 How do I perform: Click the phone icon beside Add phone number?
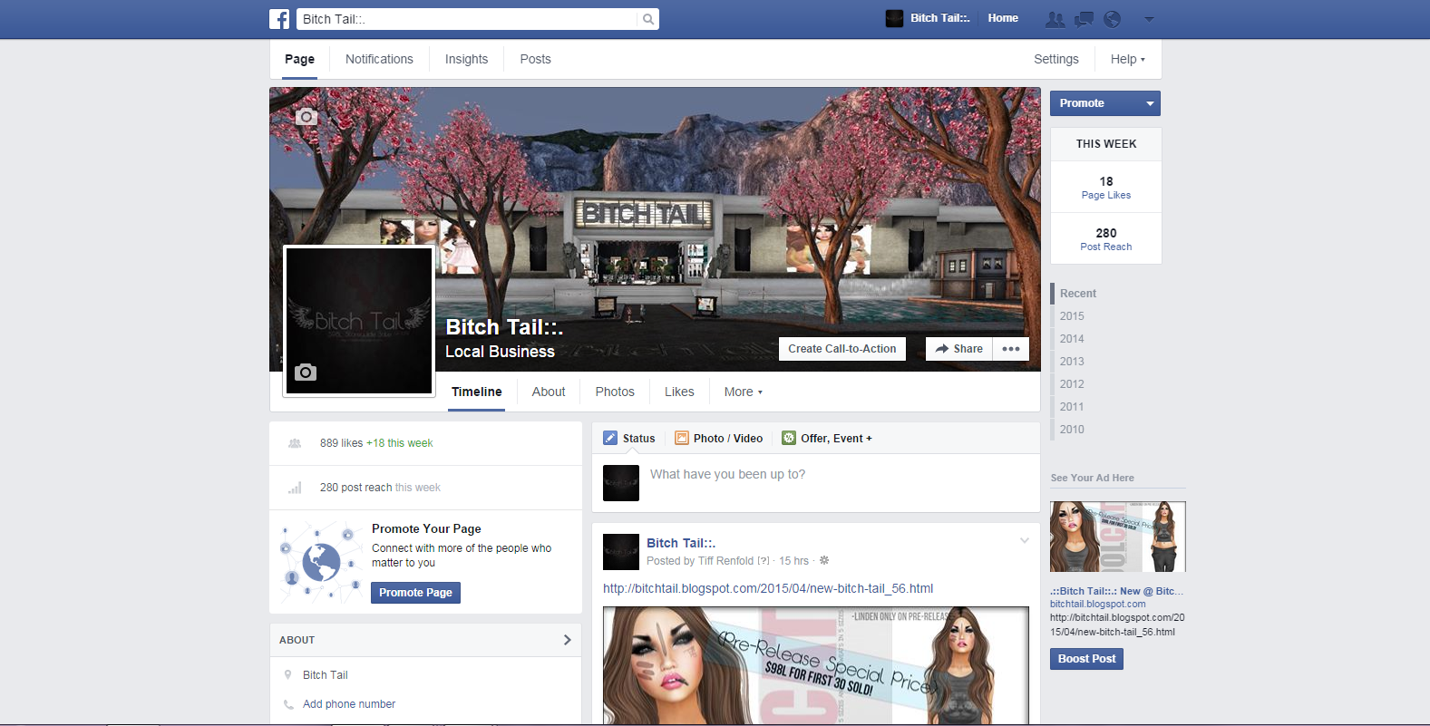point(288,704)
